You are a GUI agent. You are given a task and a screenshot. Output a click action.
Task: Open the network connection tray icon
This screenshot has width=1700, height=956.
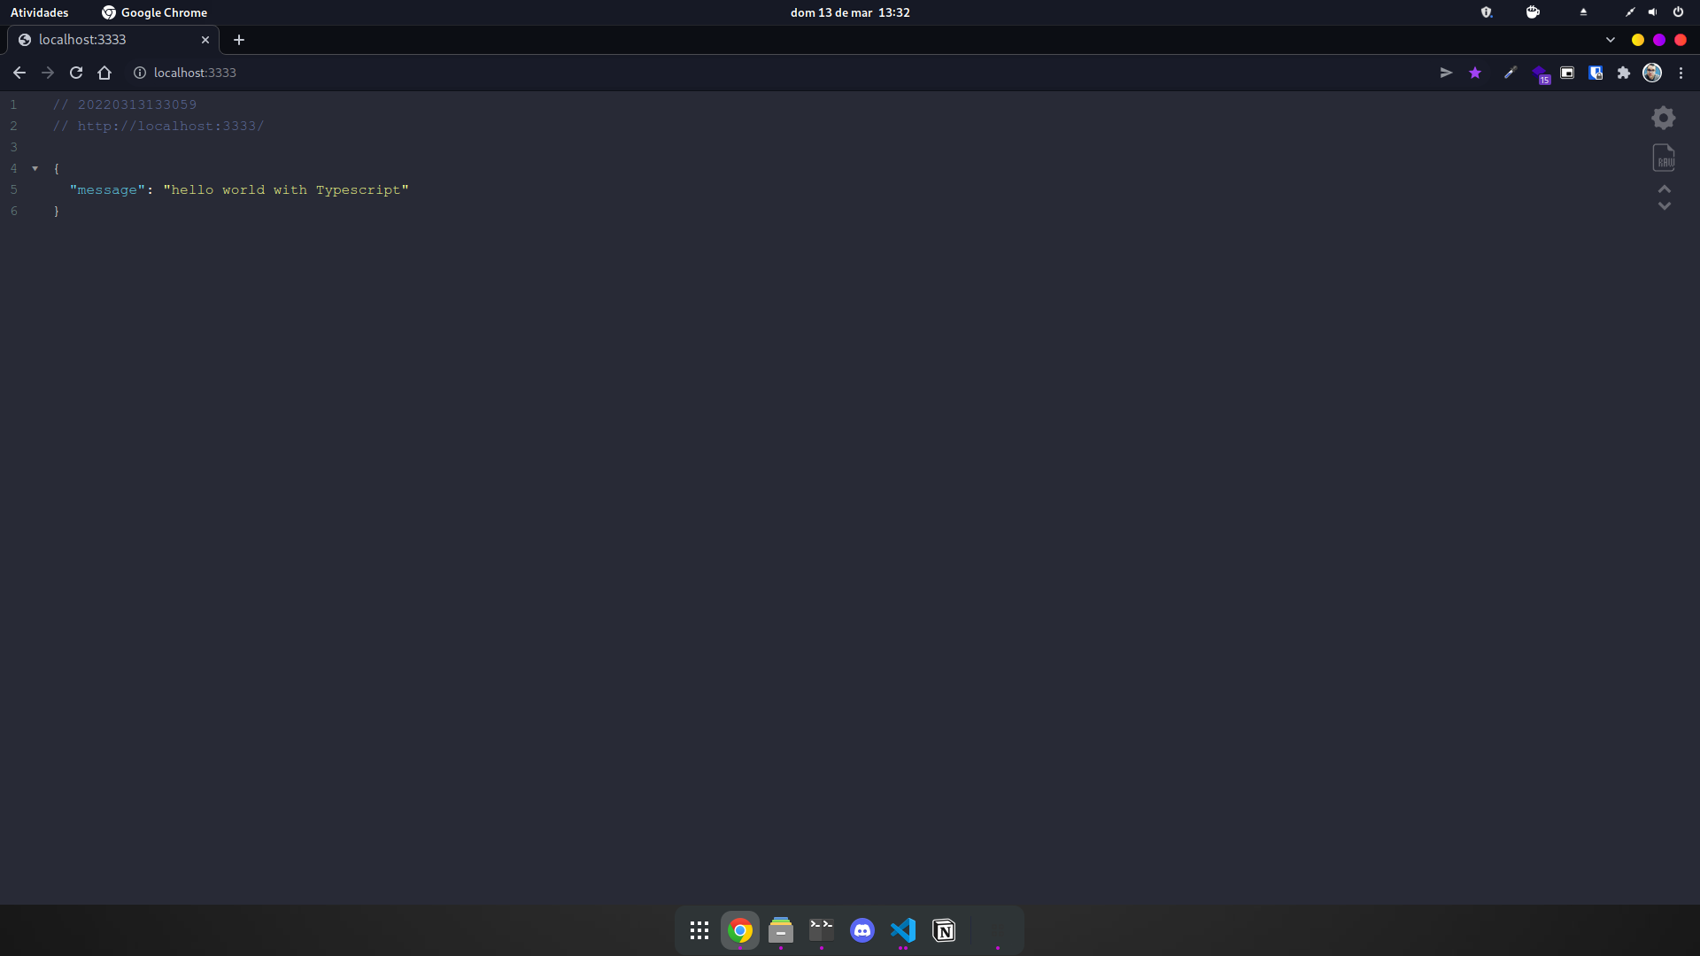pyautogui.click(x=1630, y=12)
